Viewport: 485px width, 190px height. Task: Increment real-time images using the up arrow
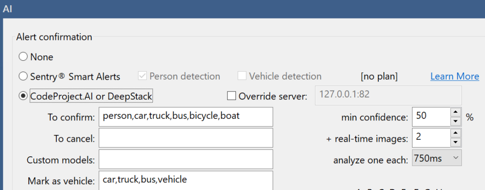tap(456, 133)
